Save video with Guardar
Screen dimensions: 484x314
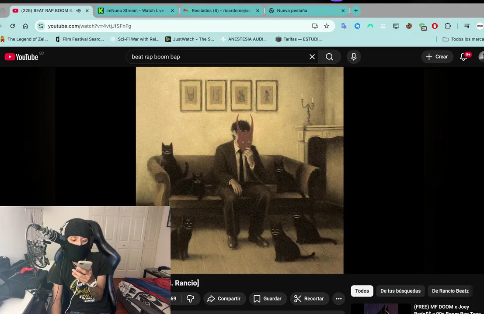click(268, 299)
